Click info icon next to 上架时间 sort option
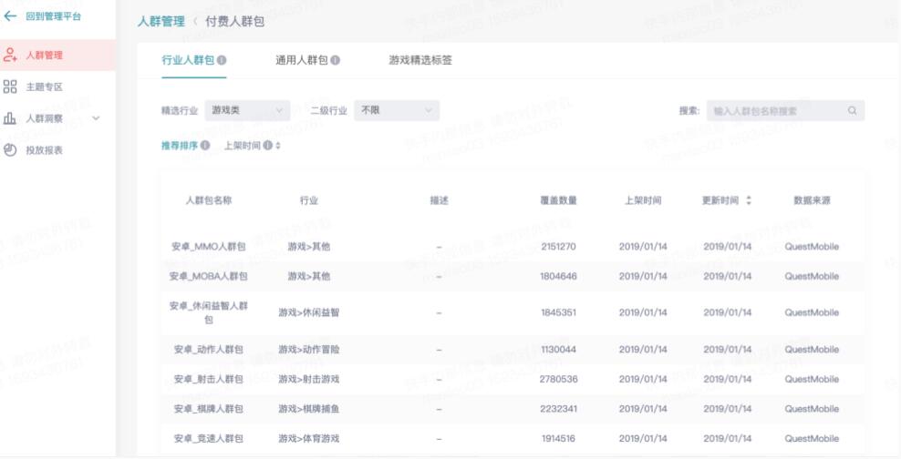 (x=268, y=145)
